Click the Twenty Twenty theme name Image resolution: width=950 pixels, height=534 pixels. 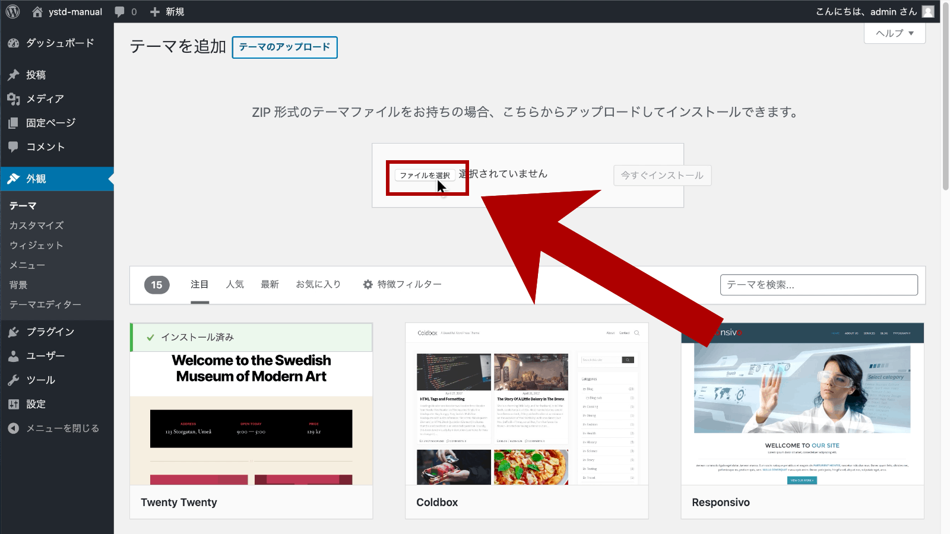[179, 503]
